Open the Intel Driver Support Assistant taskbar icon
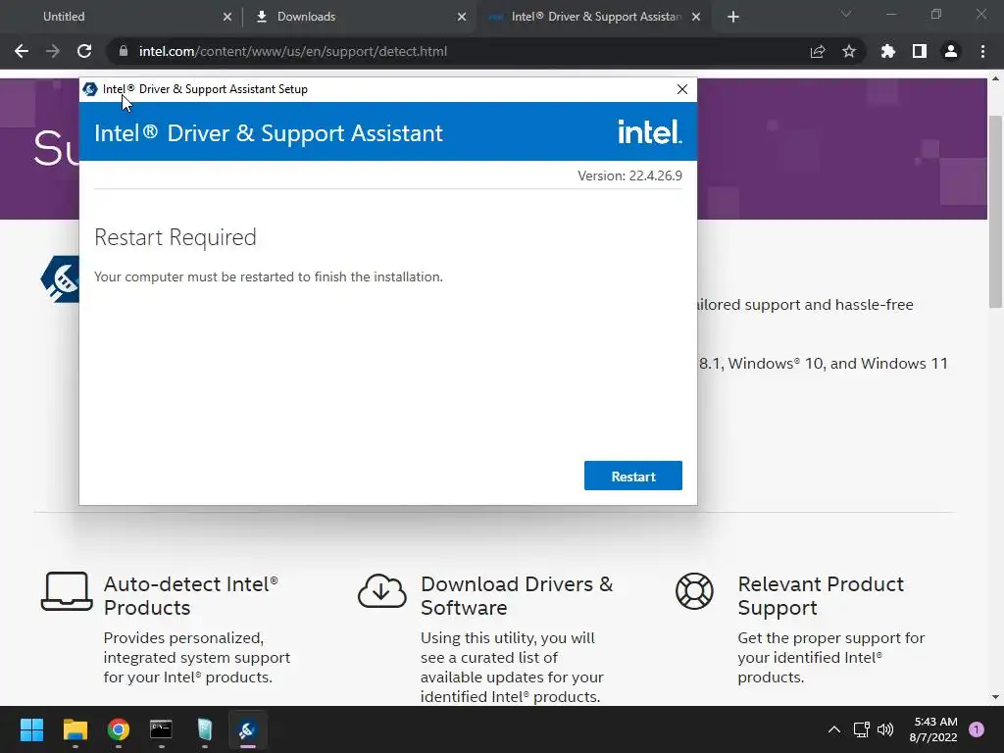 248,729
